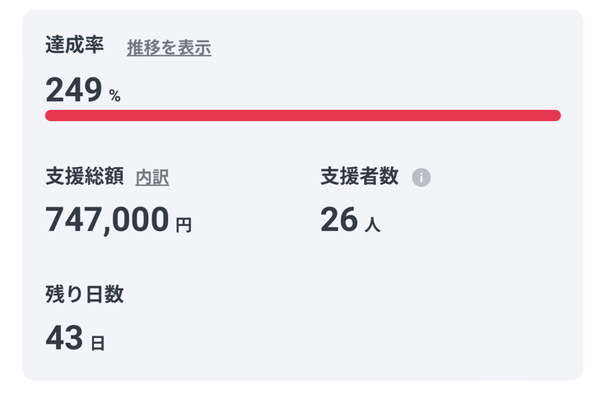Click the 残り日数 heading

click(x=85, y=294)
